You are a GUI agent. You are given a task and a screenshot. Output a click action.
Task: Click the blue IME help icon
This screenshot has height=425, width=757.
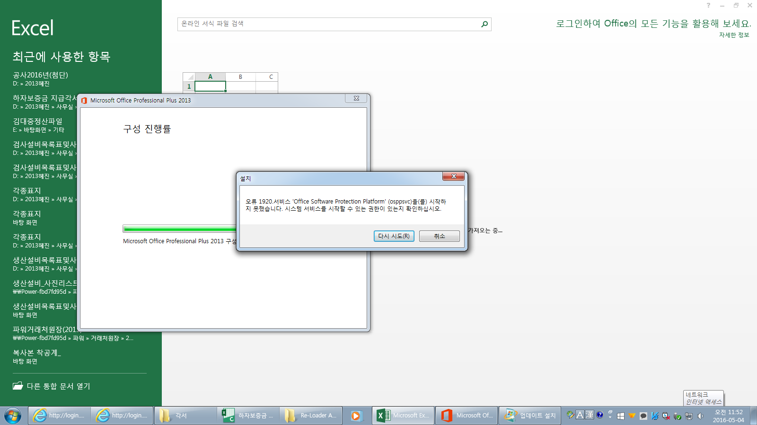pos(600,415)
